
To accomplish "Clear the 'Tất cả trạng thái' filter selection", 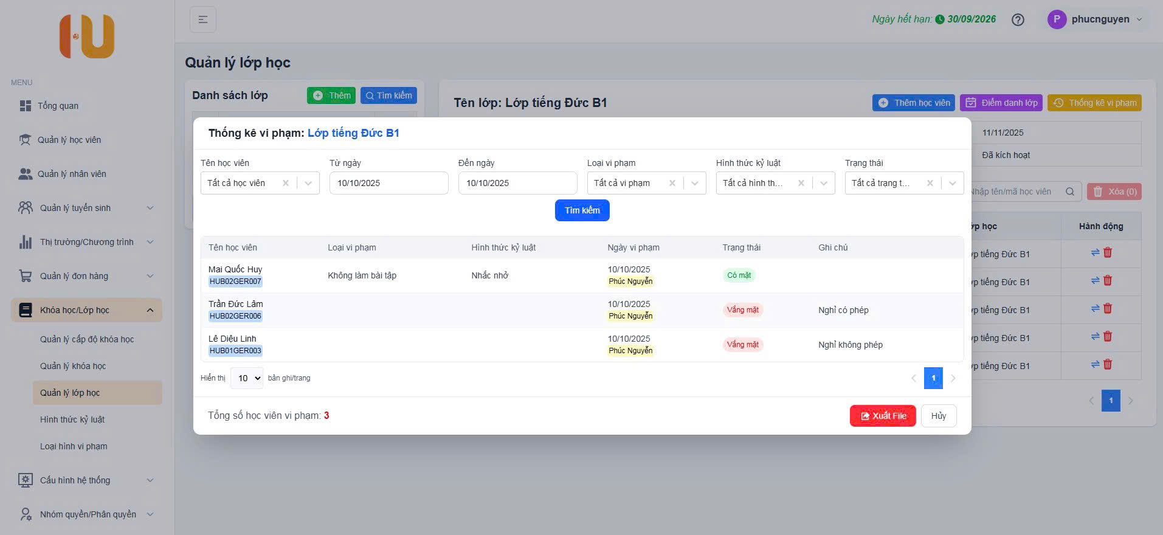I will click(930, 183).
